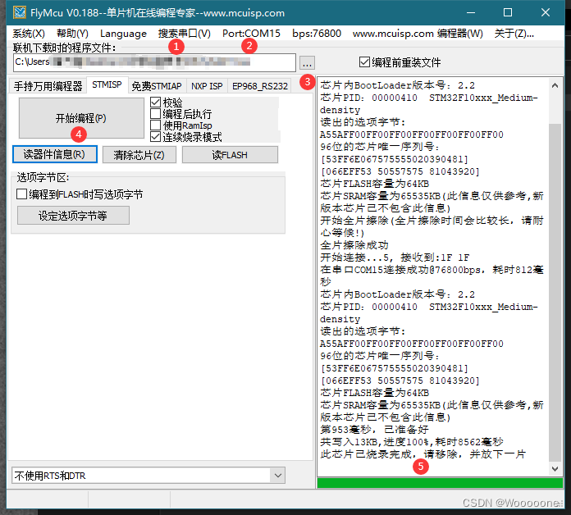Click log line 全片擦除成功

click(x=354, y=245)
